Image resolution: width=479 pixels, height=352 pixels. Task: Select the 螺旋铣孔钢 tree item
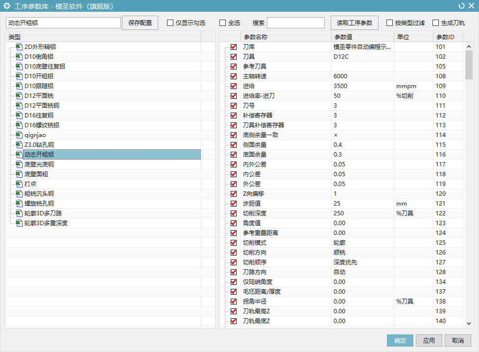click(39, 203)
